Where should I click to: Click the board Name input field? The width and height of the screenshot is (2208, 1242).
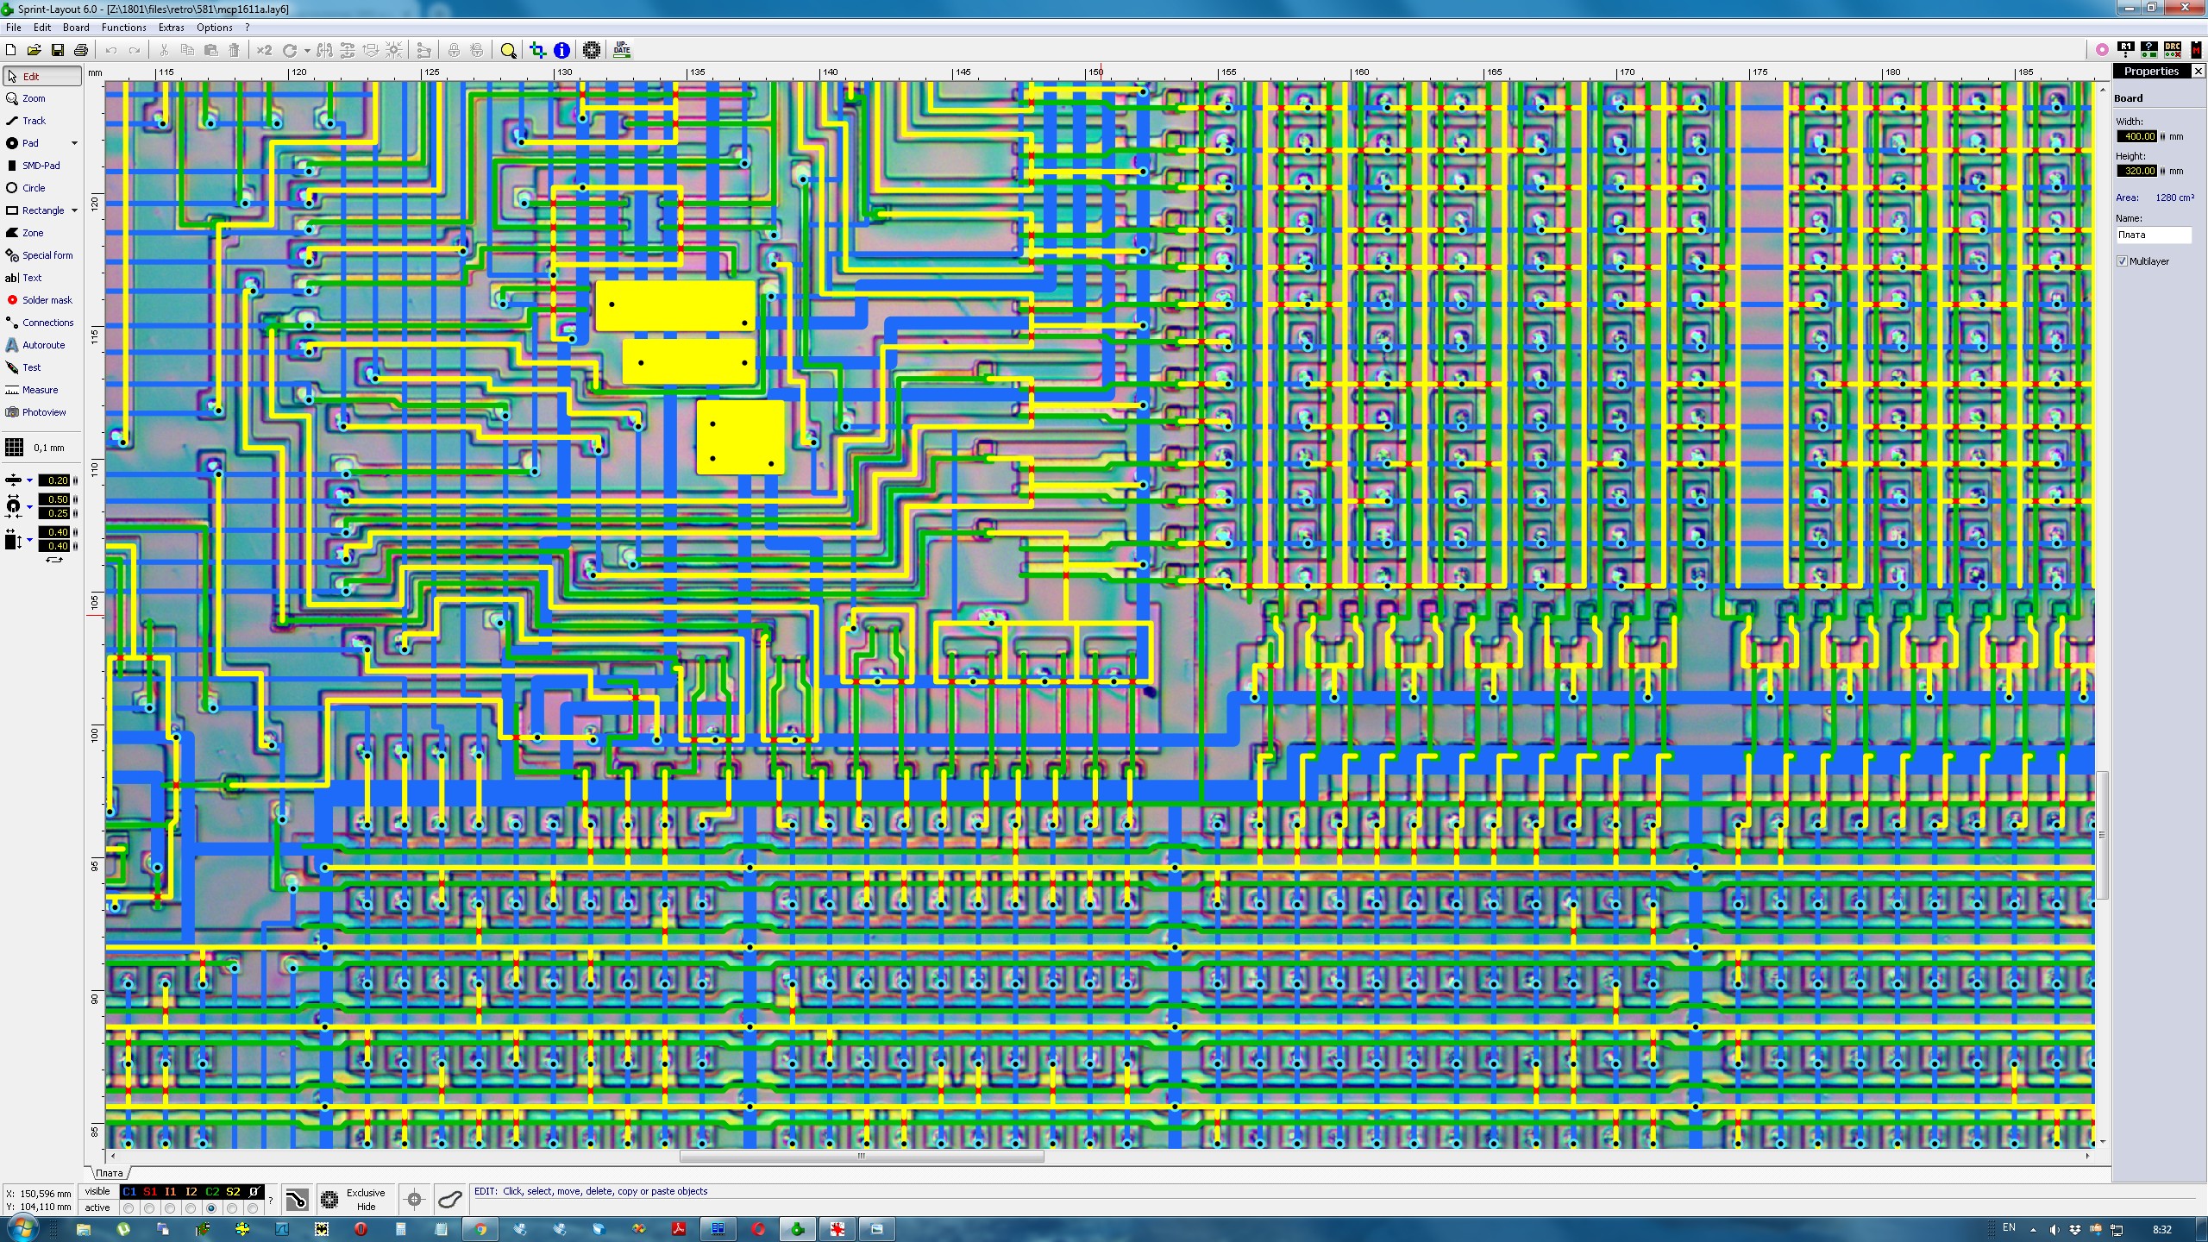(2153, 235)
